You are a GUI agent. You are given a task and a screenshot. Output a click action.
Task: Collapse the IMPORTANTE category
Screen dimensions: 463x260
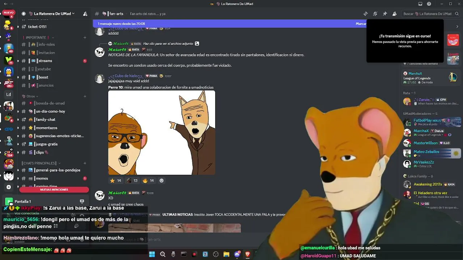click(x=38, y=38)
